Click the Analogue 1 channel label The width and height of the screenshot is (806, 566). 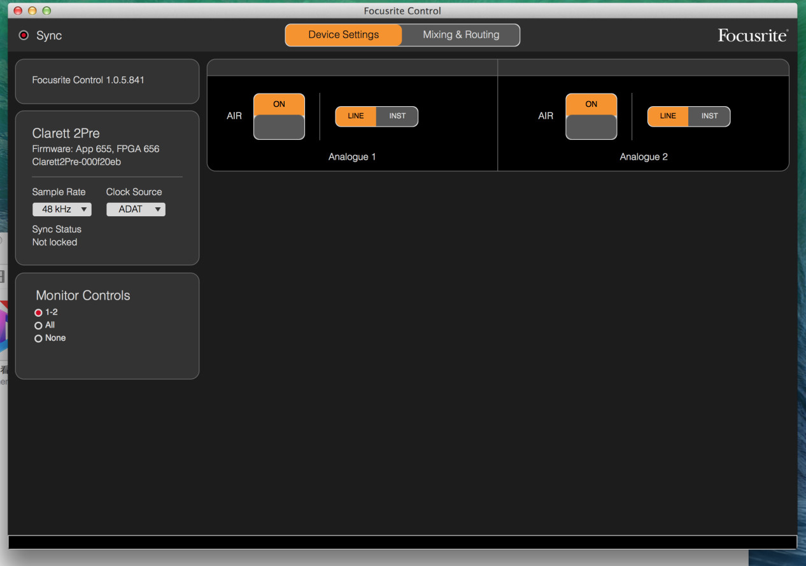click(352, 157)
